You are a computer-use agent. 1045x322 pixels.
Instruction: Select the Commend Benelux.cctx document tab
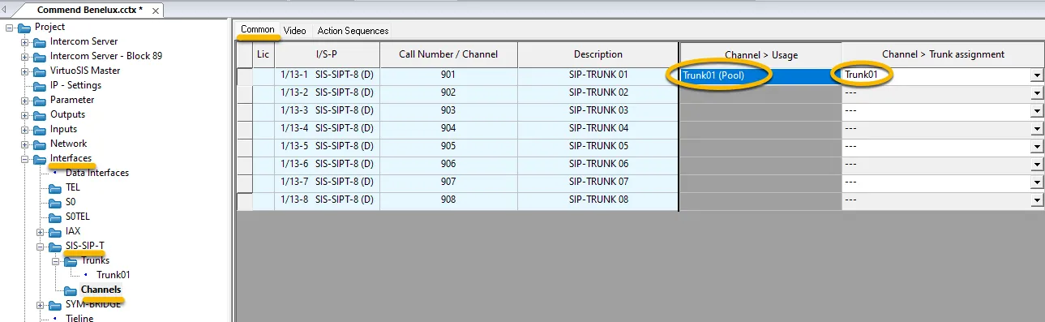89,10
